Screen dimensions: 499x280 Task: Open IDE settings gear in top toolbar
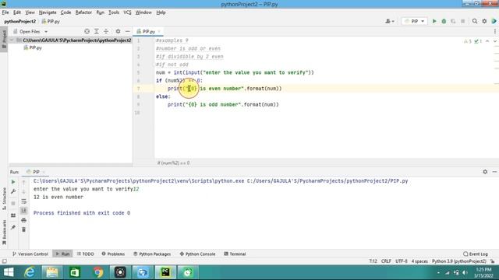coord(484,21)
